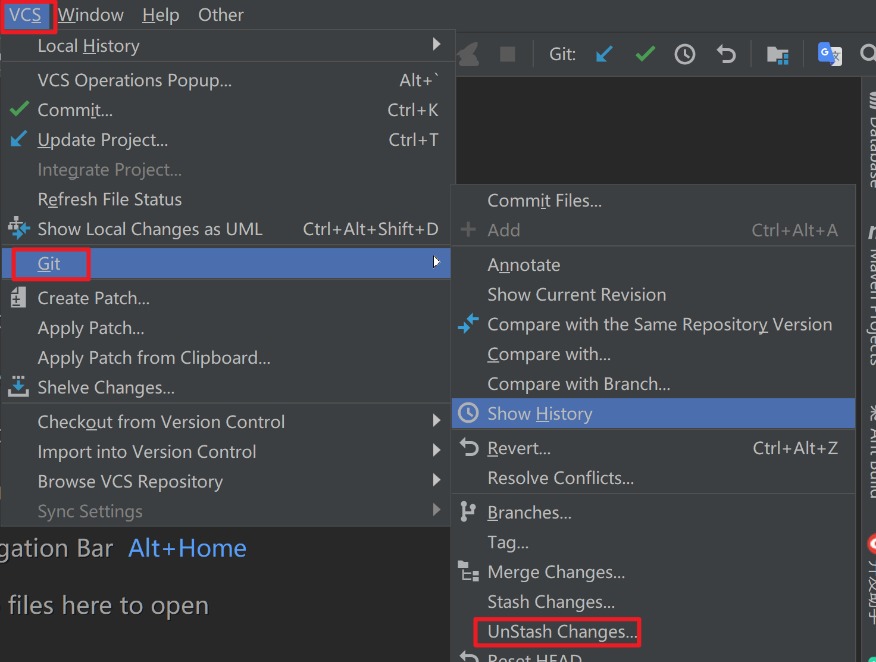Choose Show Current Revision
Screen dimensions: 876x662
point(653,295)
